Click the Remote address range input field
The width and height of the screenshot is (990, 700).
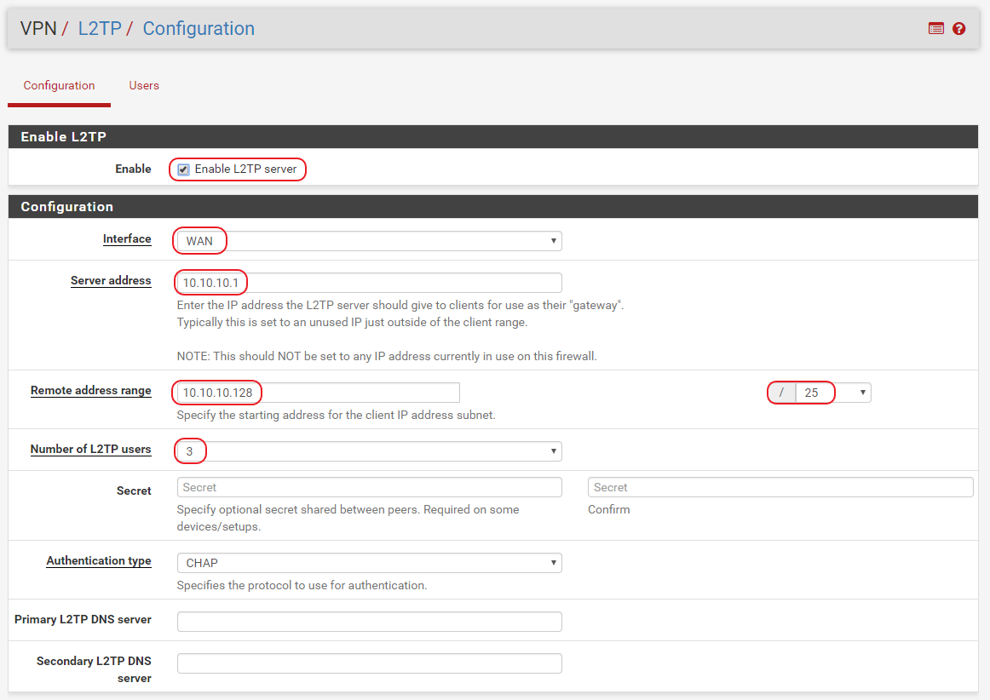tap(319, 393)
